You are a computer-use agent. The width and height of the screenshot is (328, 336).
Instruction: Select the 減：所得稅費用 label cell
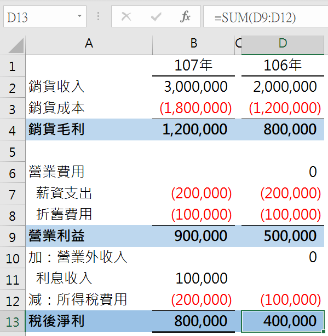click(x=89, y=300)
